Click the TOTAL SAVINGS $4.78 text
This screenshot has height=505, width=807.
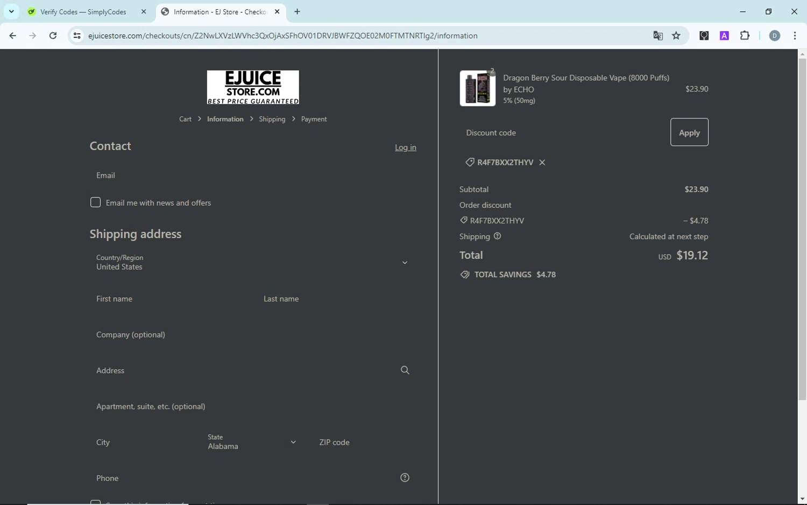point(515,275)
